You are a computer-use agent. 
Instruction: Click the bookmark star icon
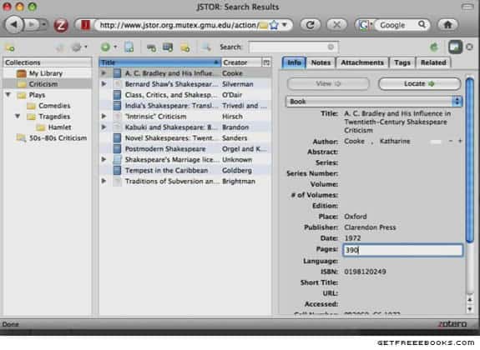point(274,25)
